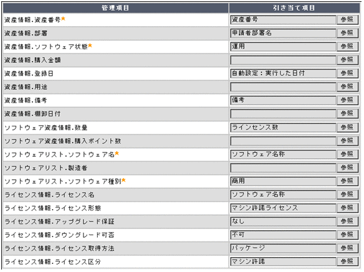This screenshot has width=364, height=272.
Task: Open 参照 for ソフトウェアリスト.ソフトウェア名
Action: pos(347,155)
